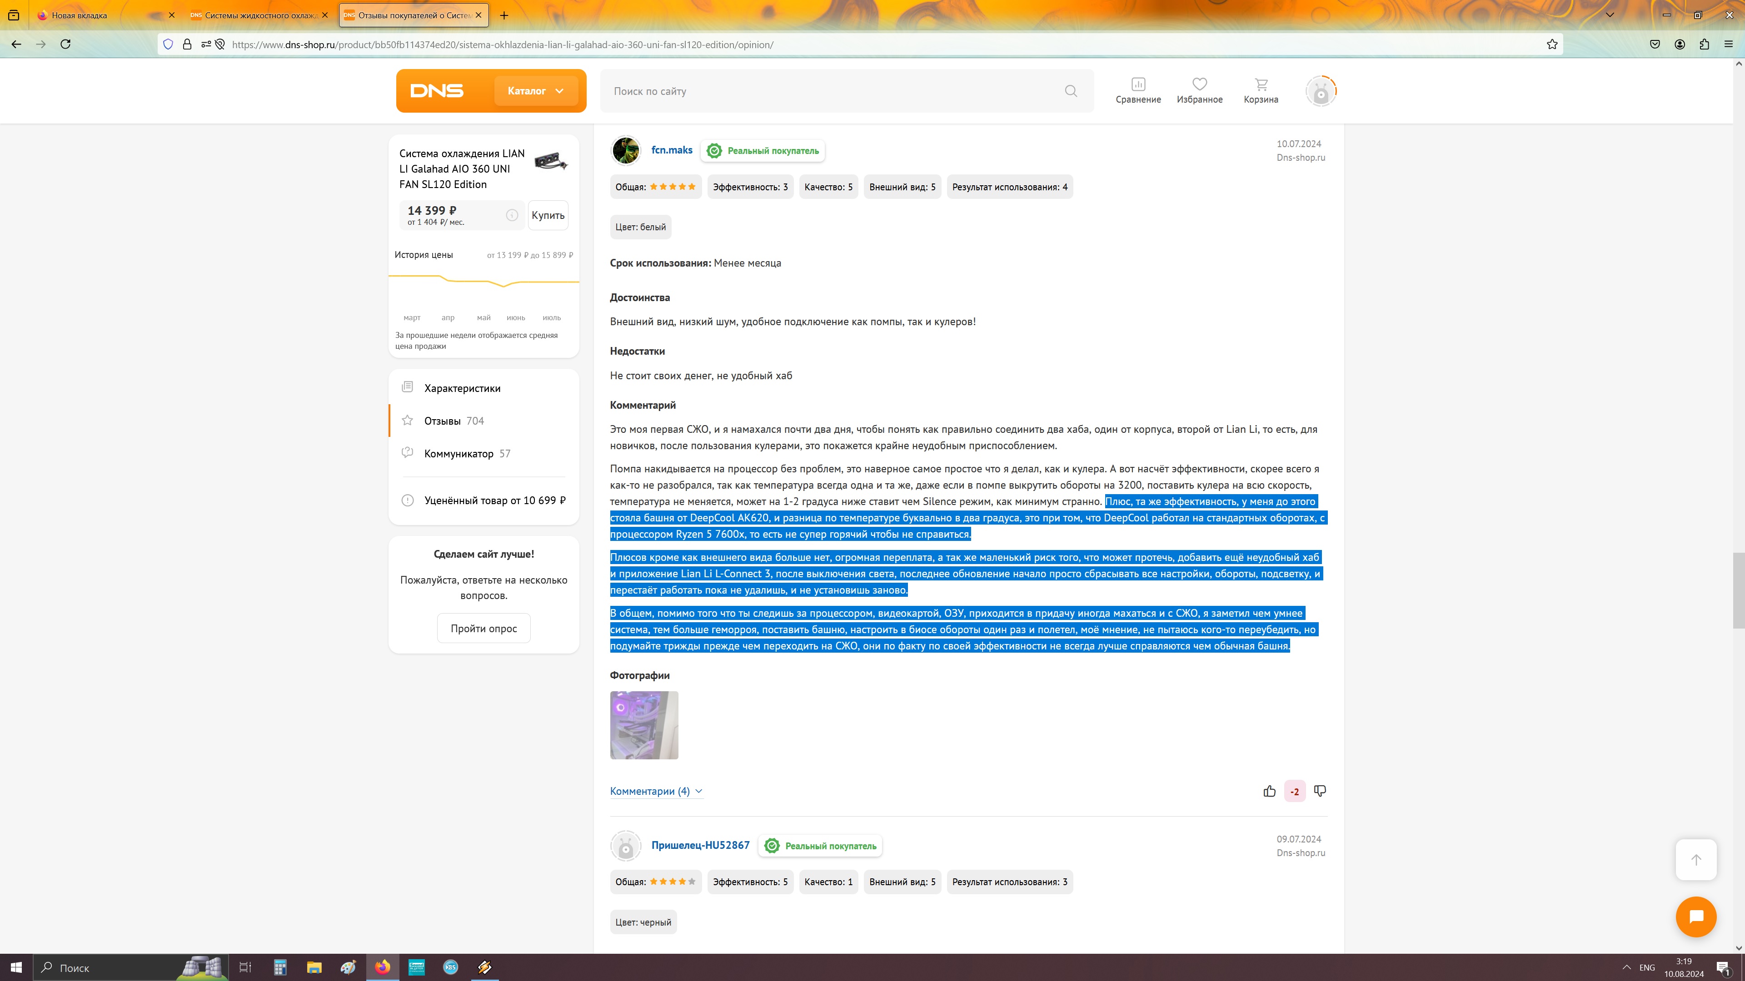Viewport: 1745px width, 981px height.
Task: Bookmark page with the star icon
Action: click(1552, 45)
